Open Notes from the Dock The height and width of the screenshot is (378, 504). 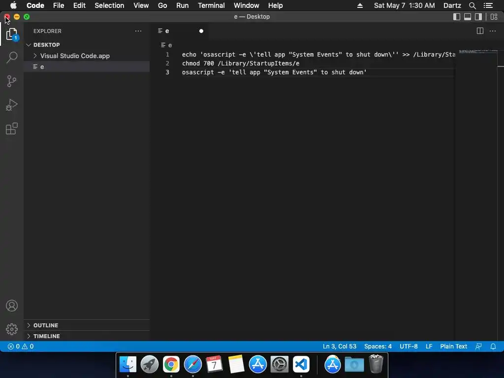pyautogui.click(x=236, y=365)
